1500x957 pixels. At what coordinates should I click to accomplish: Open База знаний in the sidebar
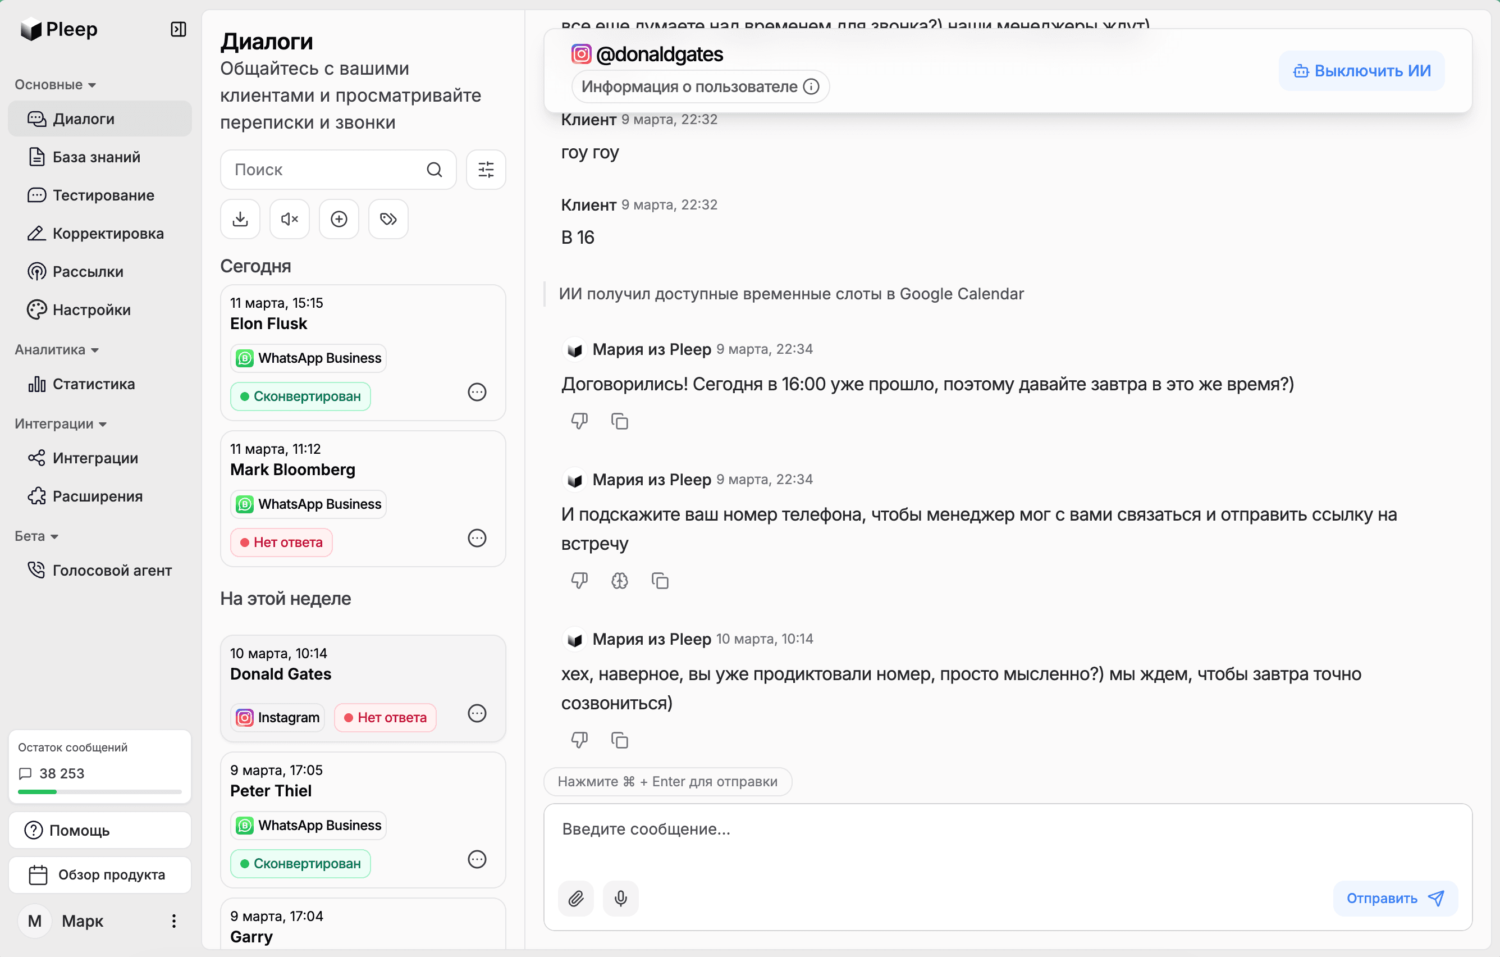coord(95,156)
